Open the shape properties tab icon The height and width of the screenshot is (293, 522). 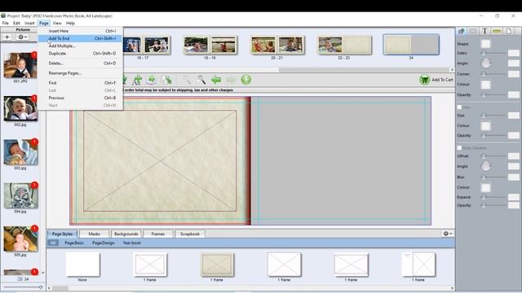tap(461, 31)
